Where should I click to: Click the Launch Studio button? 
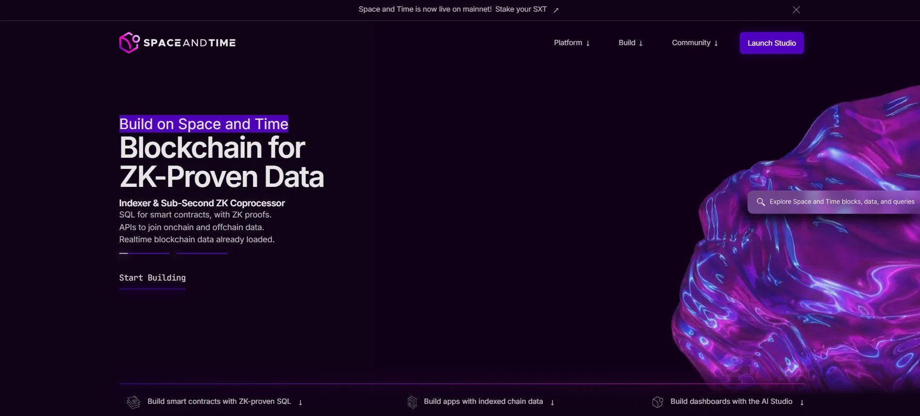(771, 43)
